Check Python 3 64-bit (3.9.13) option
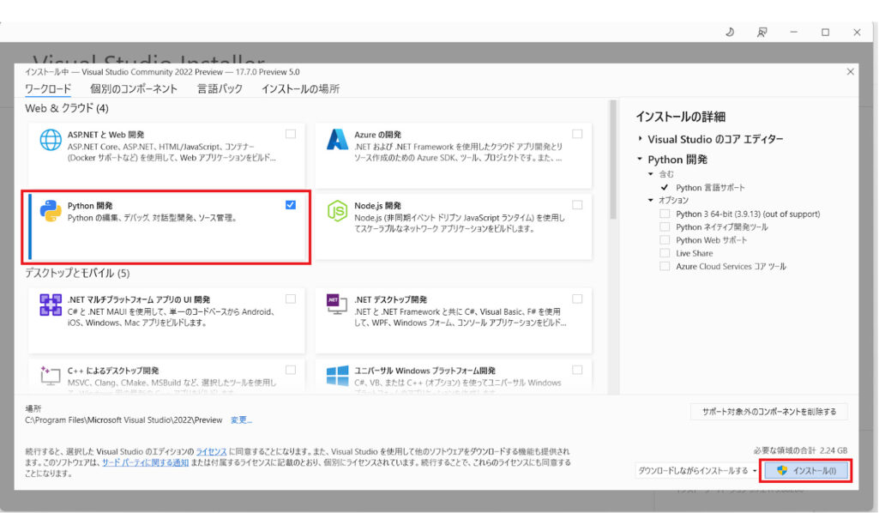This screenshot has height=513, width=879. pos(665,214)
